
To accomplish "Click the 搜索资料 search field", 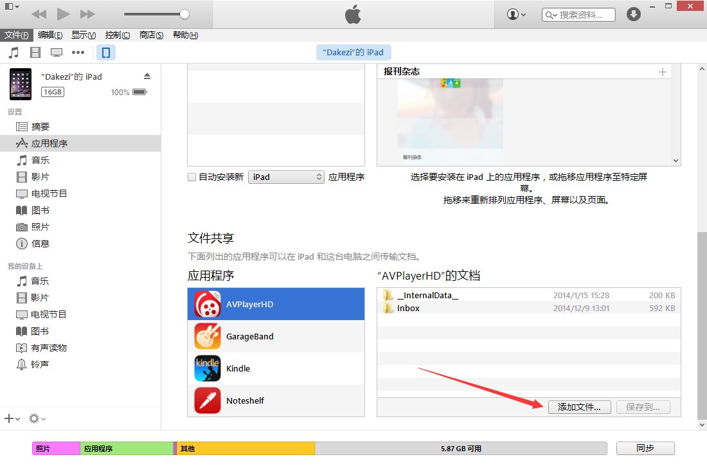I will coord(578,14).
